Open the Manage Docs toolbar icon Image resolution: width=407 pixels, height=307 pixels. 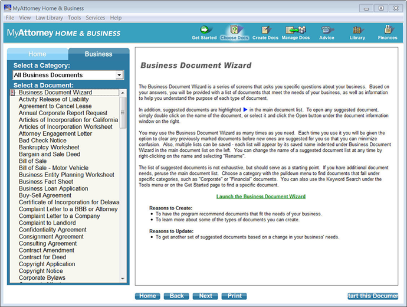pyautogui.click(x=296, y=32)
